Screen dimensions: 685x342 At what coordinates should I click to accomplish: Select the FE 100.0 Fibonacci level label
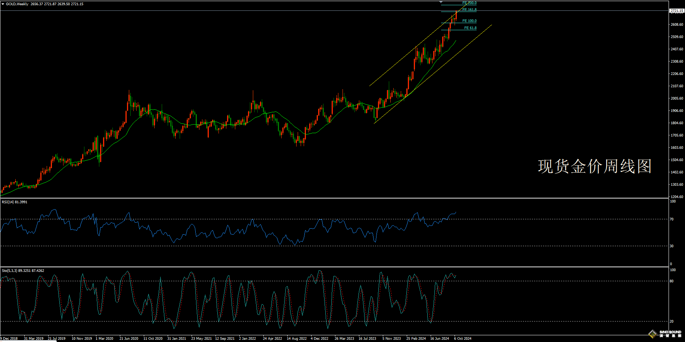click(x=469, y=21)
